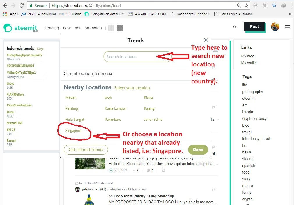Open the cryptocurrency tag
This screenshot has width=294, height=205.
click(x=254, y=119)
